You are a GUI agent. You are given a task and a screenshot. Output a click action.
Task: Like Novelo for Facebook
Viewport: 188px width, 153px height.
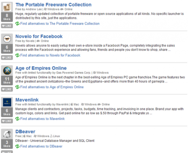tap(7, 58)
